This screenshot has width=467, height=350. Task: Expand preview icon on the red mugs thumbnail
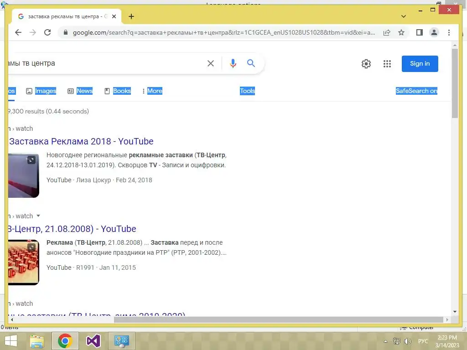(31, 247)
